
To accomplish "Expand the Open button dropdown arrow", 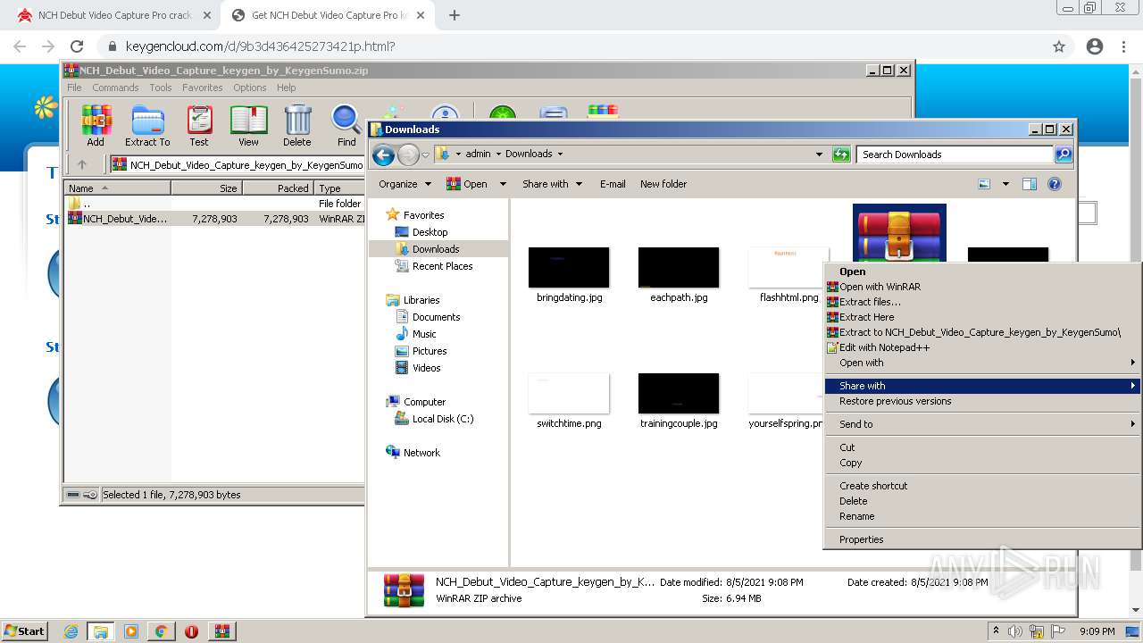I will [x=503, y=184].
